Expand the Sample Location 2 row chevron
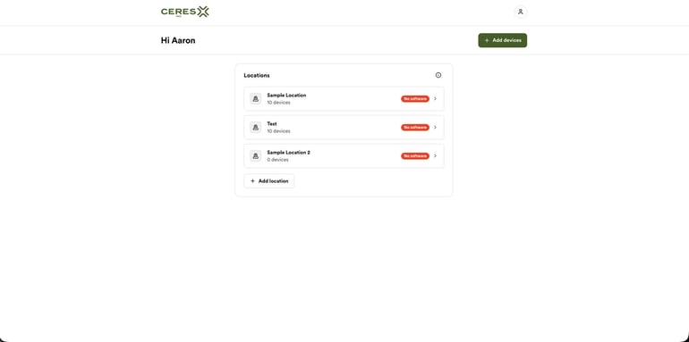The width and height of the screenshot is (689, 342). tap(435, 155)
